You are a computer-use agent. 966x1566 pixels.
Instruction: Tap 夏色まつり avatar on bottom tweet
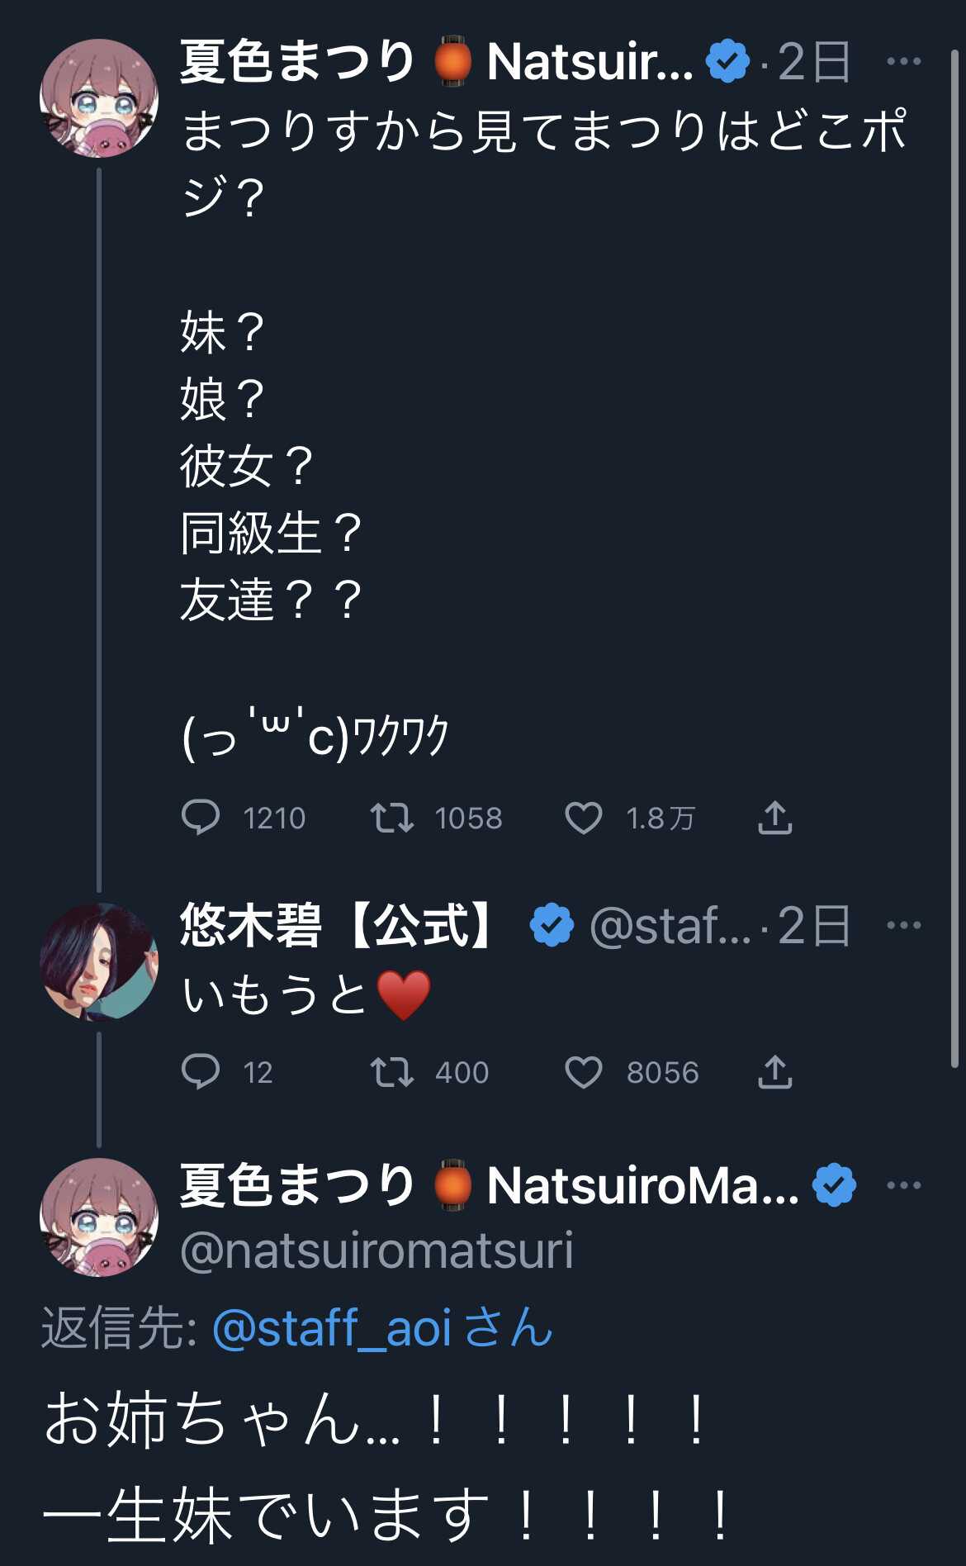point(99,1217)
